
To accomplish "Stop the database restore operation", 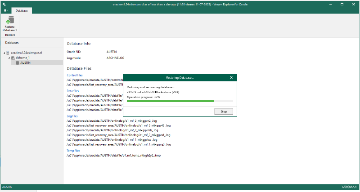I will pos(224,112).
